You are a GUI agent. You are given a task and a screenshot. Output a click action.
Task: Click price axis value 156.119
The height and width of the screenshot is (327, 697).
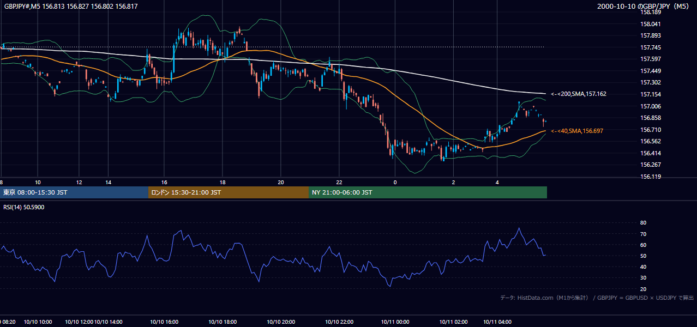tap(651, 177)
